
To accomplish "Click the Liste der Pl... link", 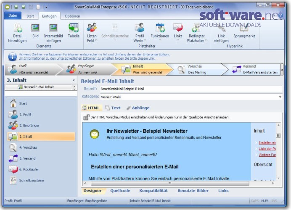I will [x=267, y=149].
